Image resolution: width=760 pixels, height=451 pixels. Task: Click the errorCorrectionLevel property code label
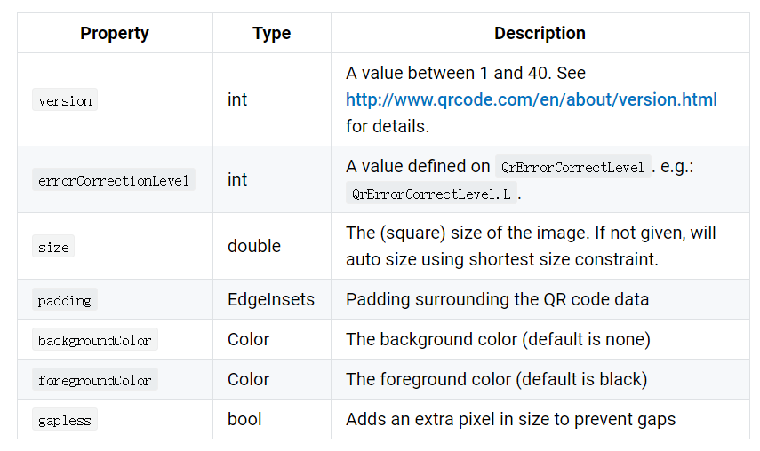(x=114, y=179)
